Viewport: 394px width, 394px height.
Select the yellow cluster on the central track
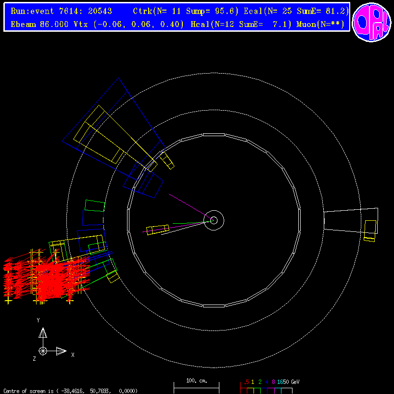click(158, 230)
